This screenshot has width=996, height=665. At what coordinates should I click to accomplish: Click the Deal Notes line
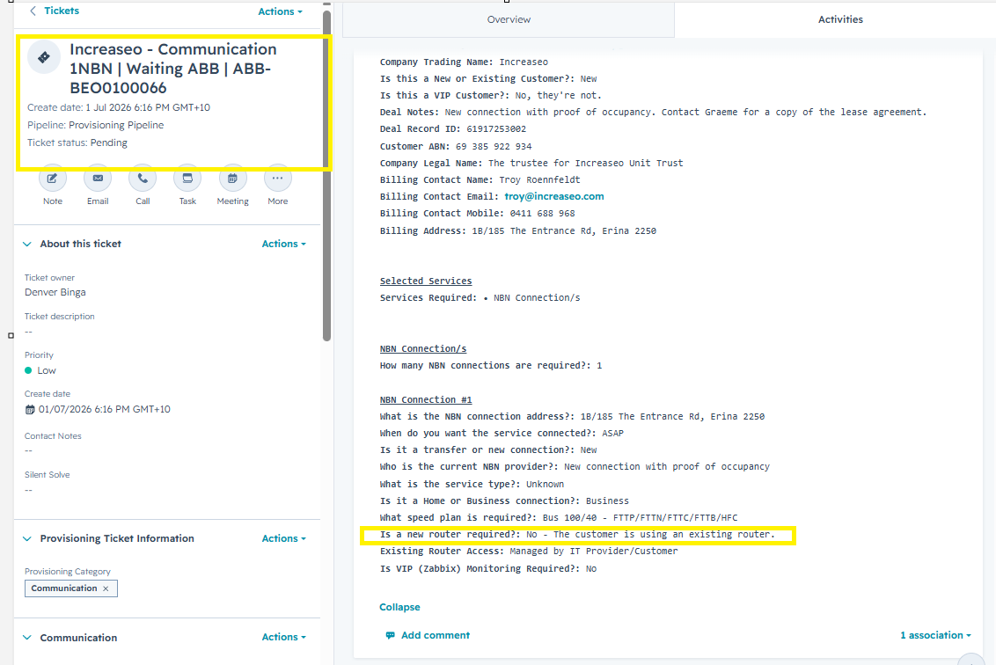[653, 113]
